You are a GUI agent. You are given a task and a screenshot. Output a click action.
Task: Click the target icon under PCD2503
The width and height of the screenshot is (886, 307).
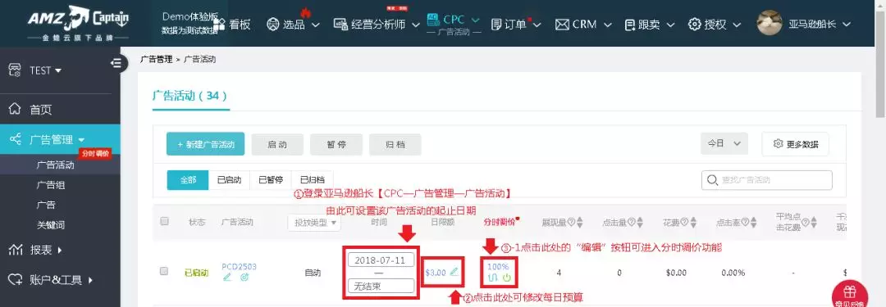coord(244,277)
